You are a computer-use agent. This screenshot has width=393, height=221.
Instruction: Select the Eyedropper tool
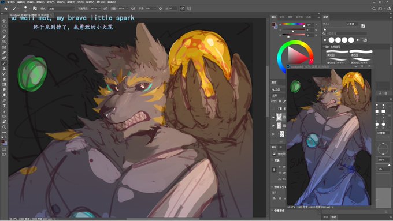pyautogui.click(x=4, y=53)
